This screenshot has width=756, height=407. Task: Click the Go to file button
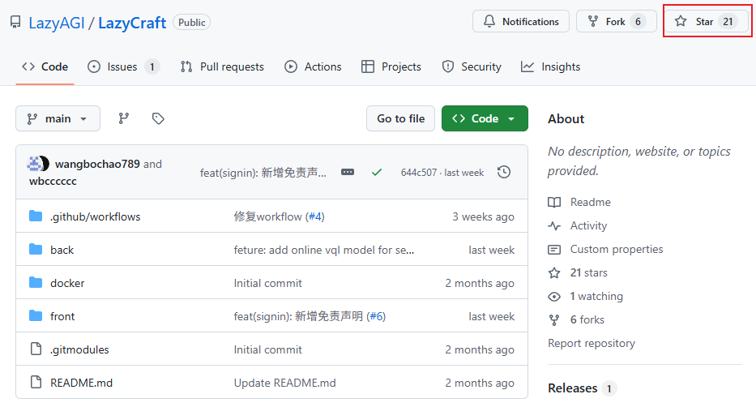[x=400, y=118]
